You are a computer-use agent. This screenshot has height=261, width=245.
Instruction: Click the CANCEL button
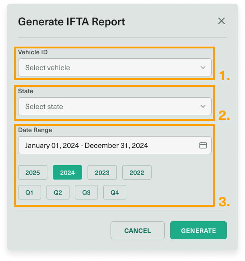click(138, 230)
